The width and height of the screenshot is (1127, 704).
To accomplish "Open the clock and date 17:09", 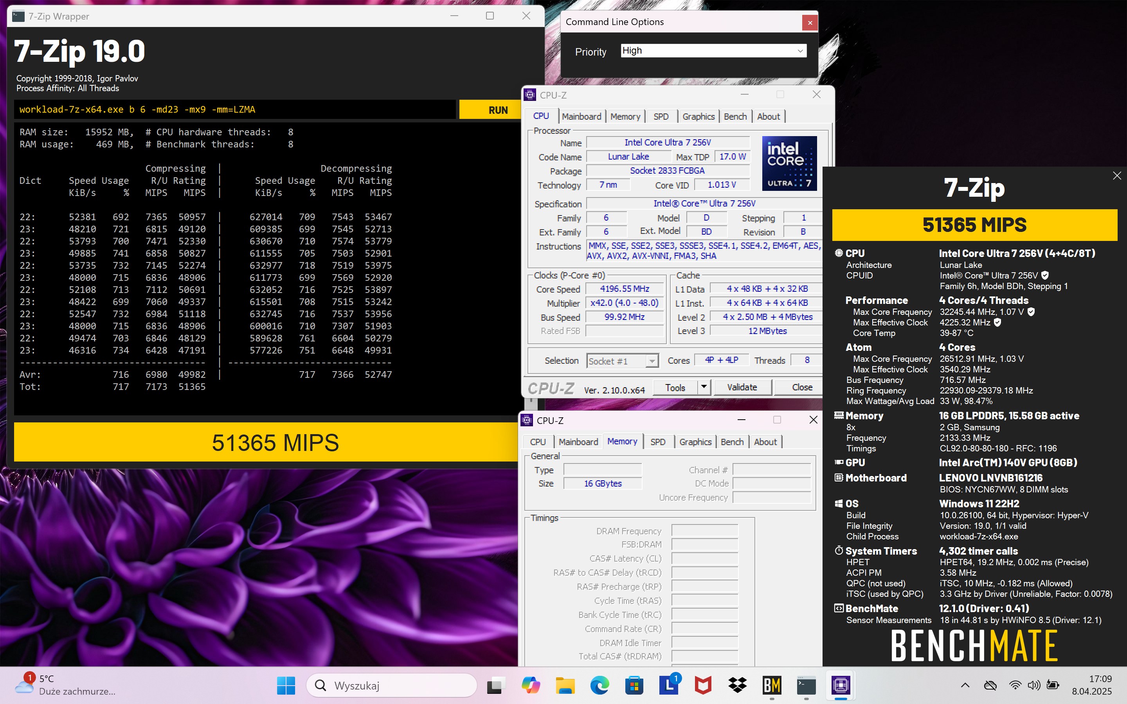I will click(1092, 685).
